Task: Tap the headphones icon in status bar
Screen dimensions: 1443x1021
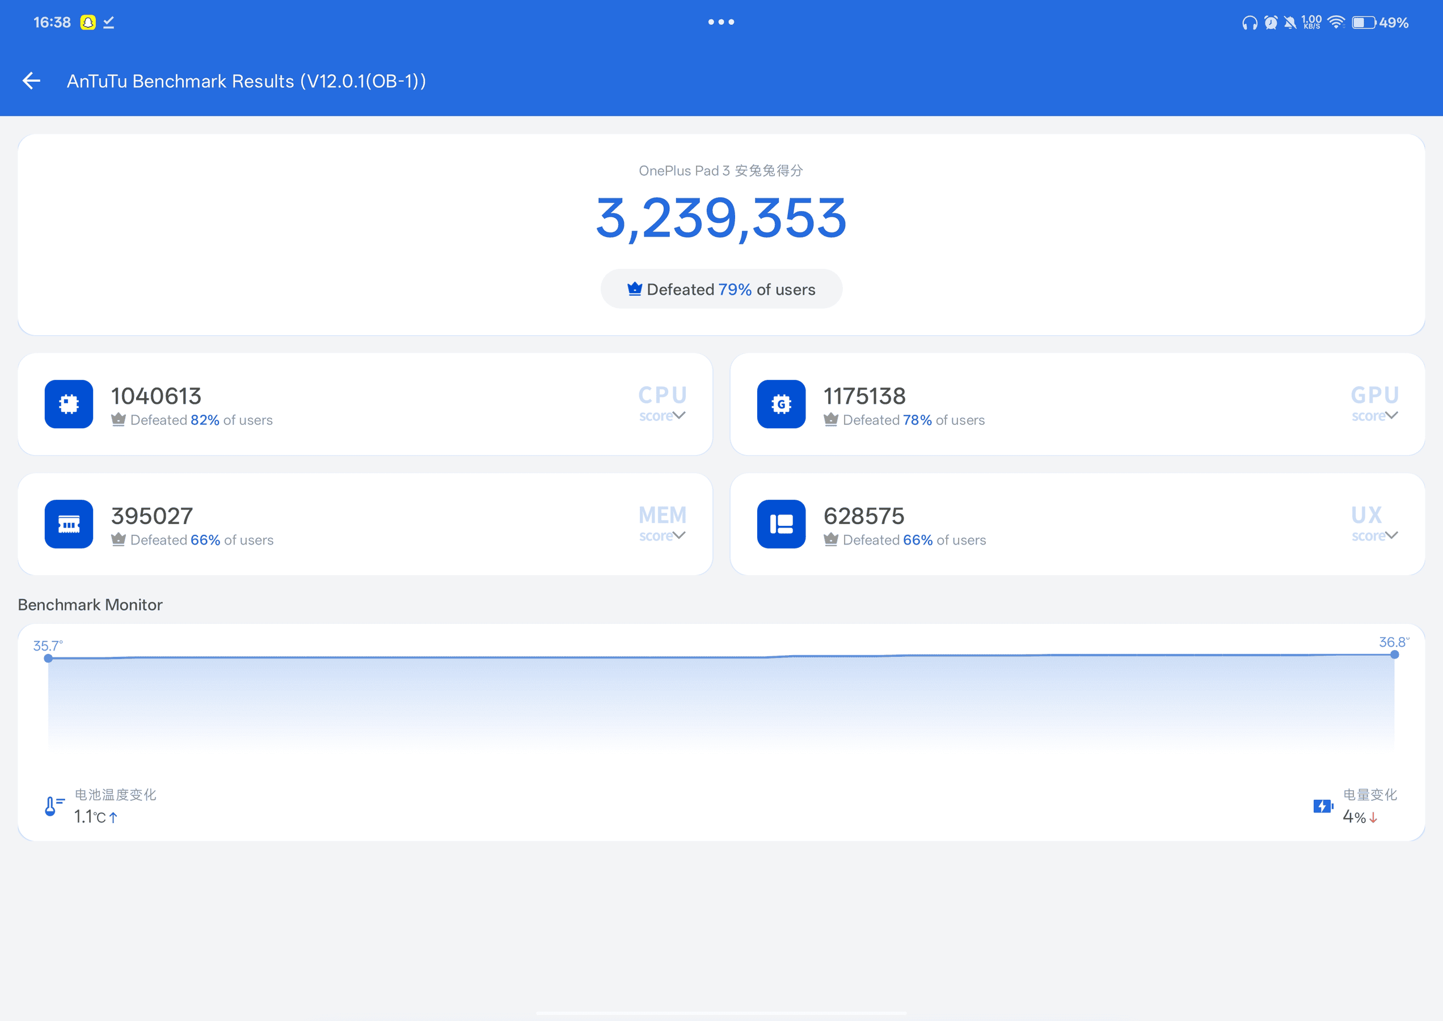Action: 1250,23
